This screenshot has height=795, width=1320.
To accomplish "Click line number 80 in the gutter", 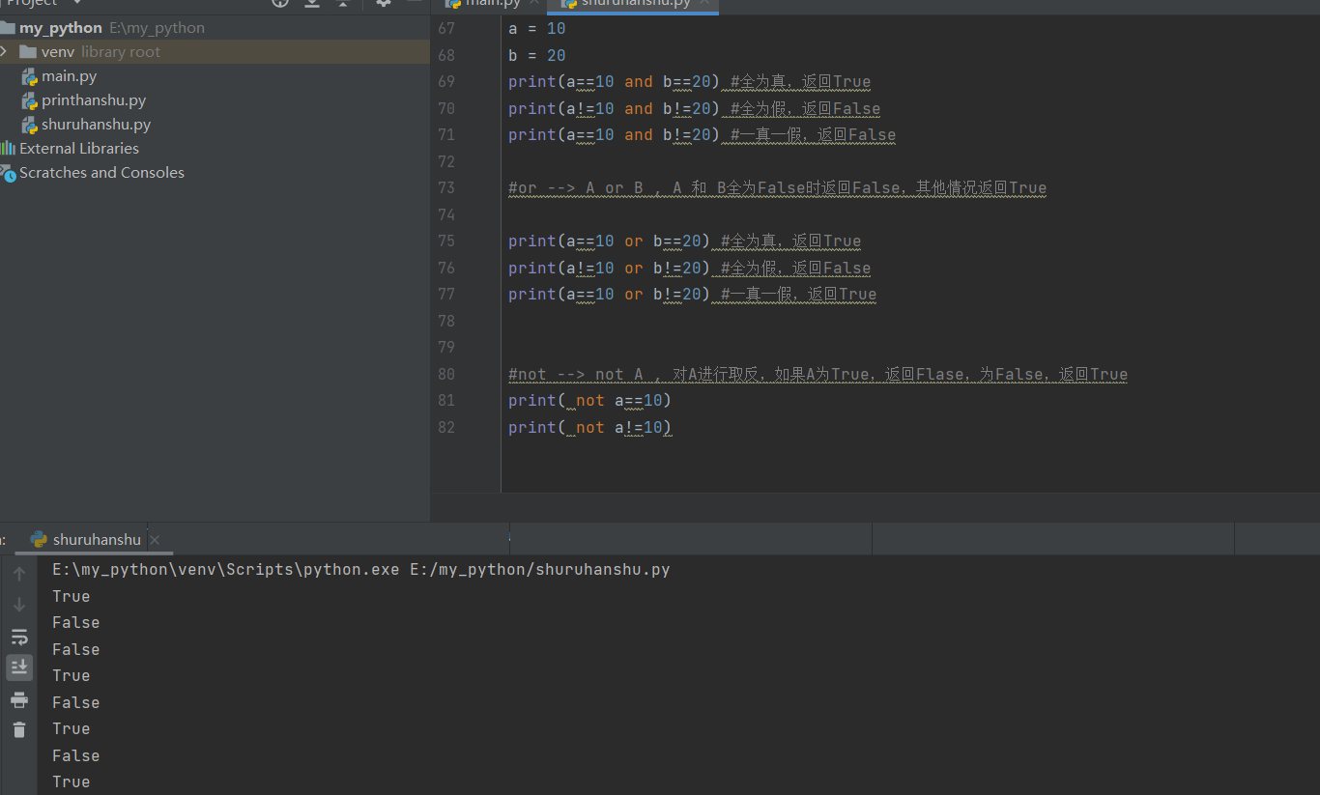I will [445, 374].
